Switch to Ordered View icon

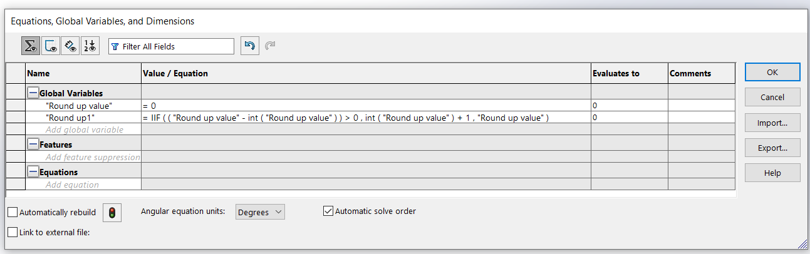(90, 46)
